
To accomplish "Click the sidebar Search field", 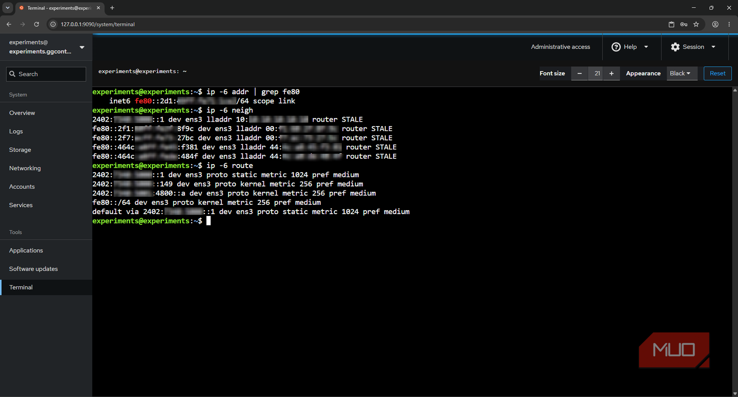I will pyautogui.click(x=46, y=74).
